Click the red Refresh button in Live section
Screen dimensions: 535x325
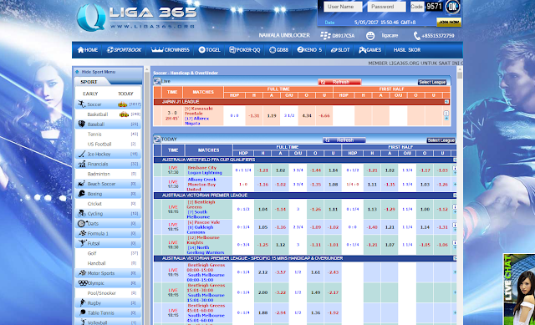coord(339,82)
